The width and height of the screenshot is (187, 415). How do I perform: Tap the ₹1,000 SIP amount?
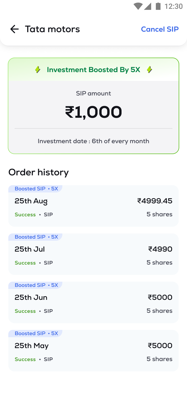click(94, 112)
